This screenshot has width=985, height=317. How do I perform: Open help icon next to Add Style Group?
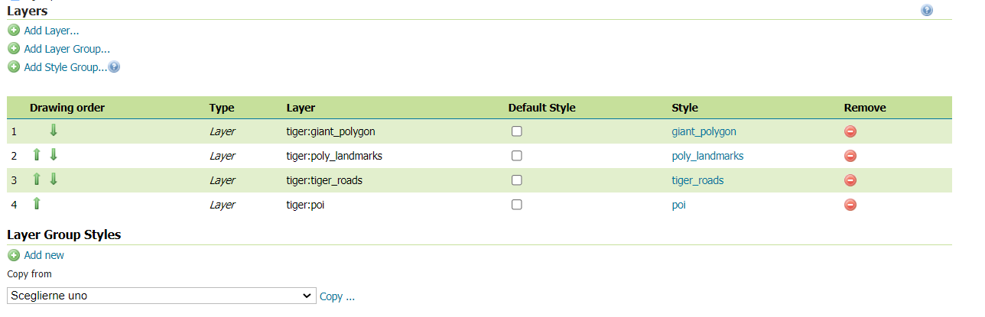pyautogui.click(x=115, y=67)
